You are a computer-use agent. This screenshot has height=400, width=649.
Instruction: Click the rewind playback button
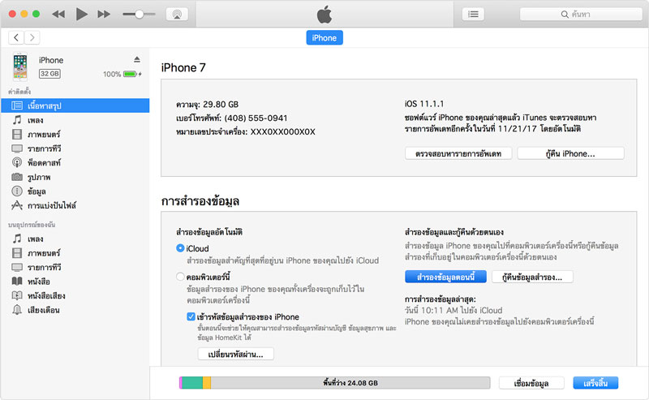pos(58,14)
